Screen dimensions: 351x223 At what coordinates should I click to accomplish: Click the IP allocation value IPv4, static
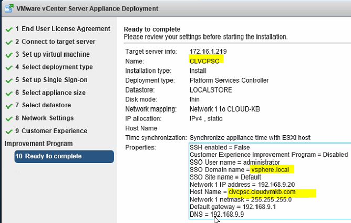coord(206,118)
